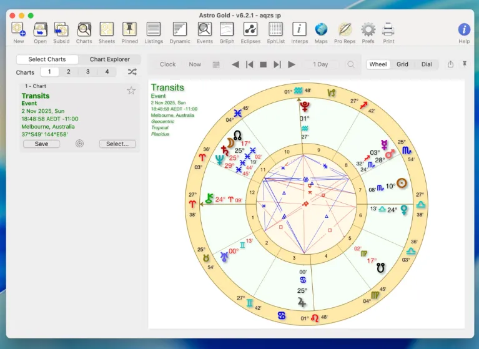Select Charts count 4 segment
Viewport: 479px width, 349px height.
(107, 72)
